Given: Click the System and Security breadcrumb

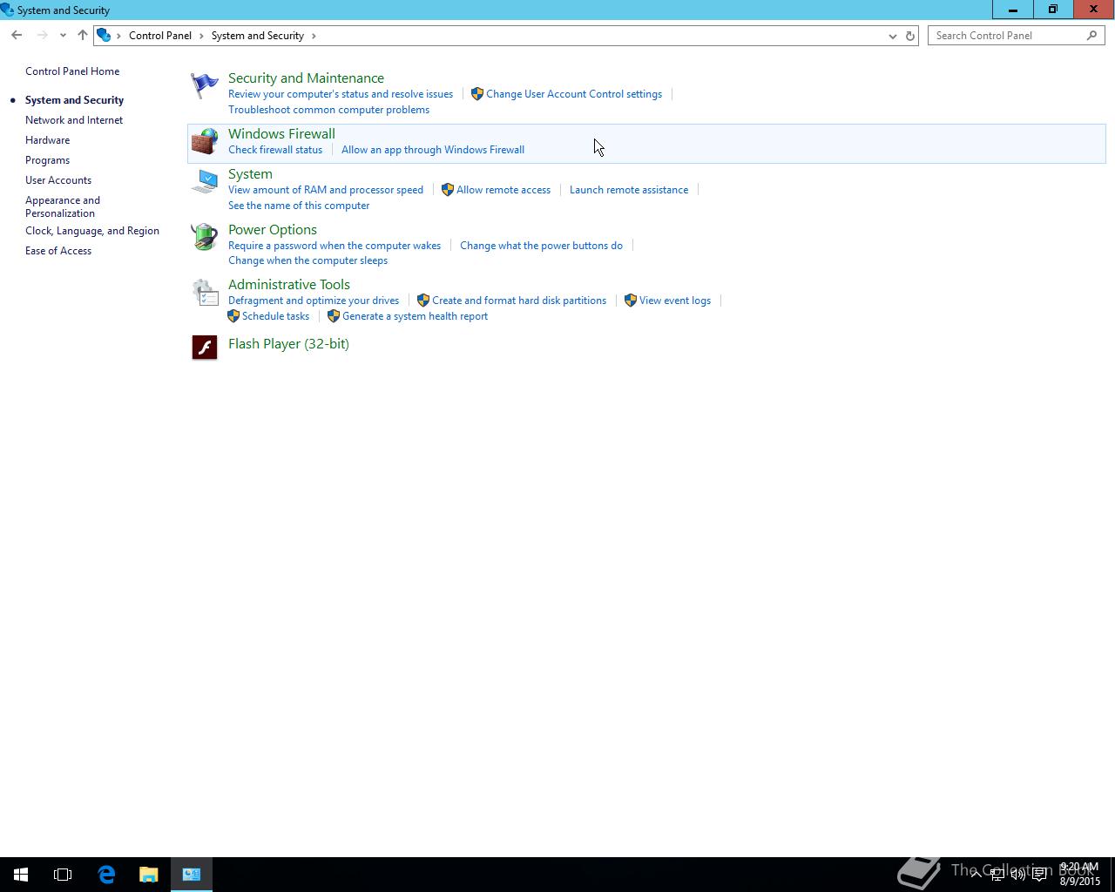Looking at the screenshot, I should click(258, 36).
